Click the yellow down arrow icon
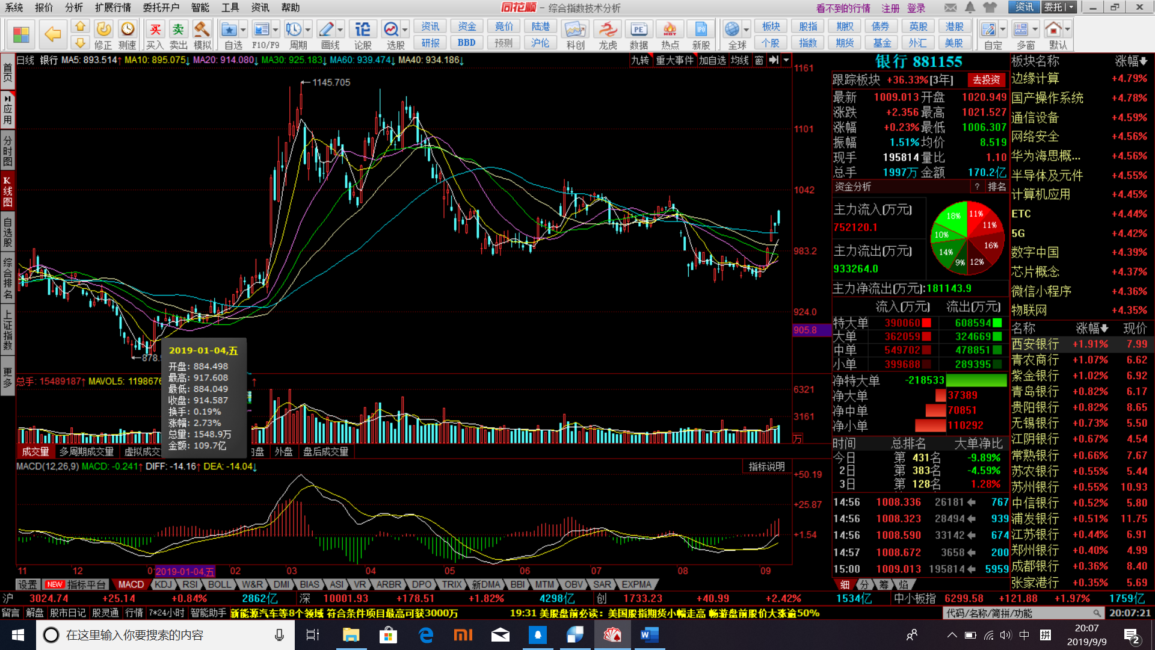The image size is (1155, 650). coord(80,43)
